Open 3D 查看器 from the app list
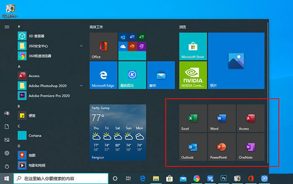This screenshot has width=293, height=184. pos(37,36)
